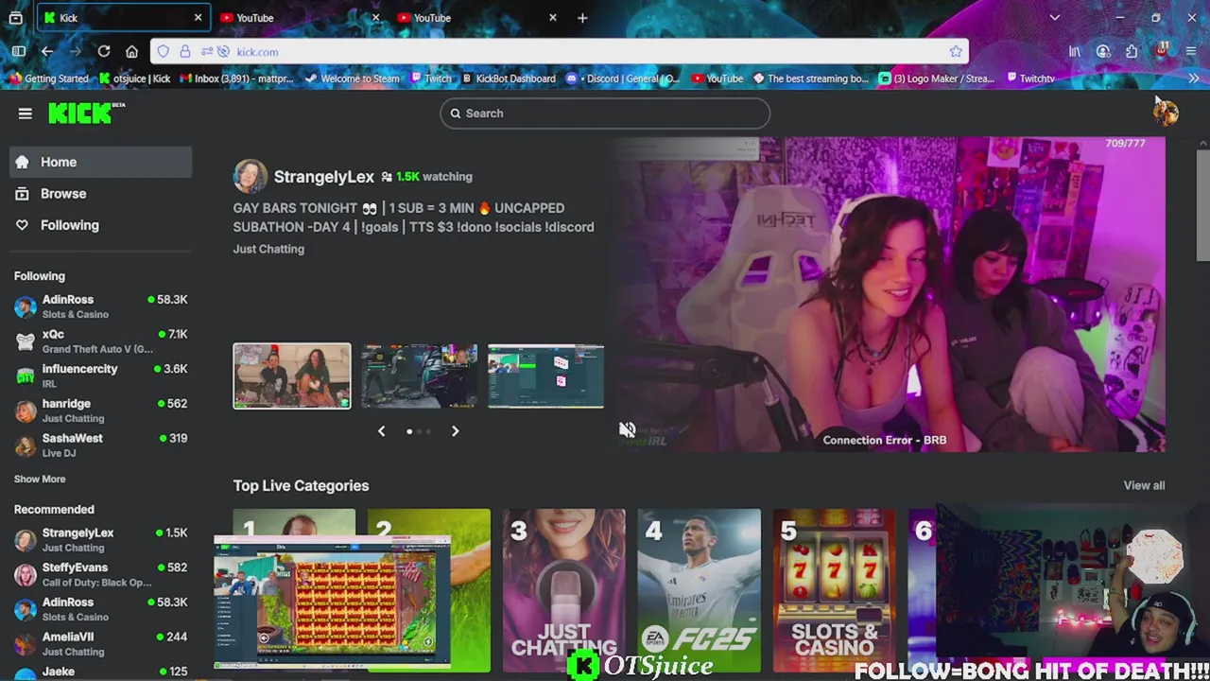Open AdinRoss in Recommended list
The image size is (1210, 681).
(101, 609)
